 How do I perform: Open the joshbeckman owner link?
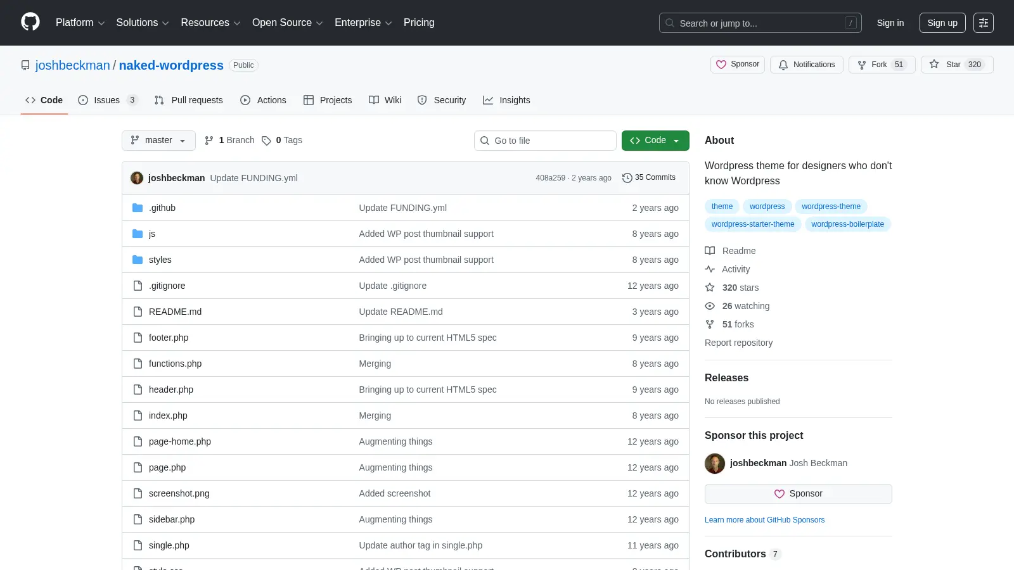point(73,65)
